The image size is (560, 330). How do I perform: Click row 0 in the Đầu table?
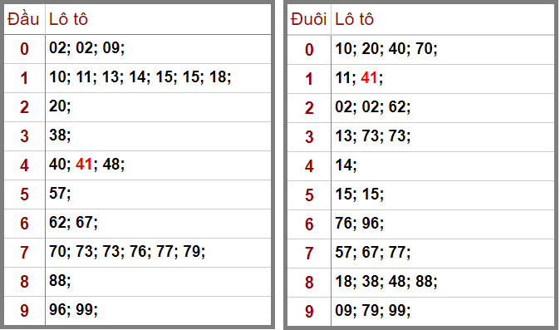tap(137, 49)
